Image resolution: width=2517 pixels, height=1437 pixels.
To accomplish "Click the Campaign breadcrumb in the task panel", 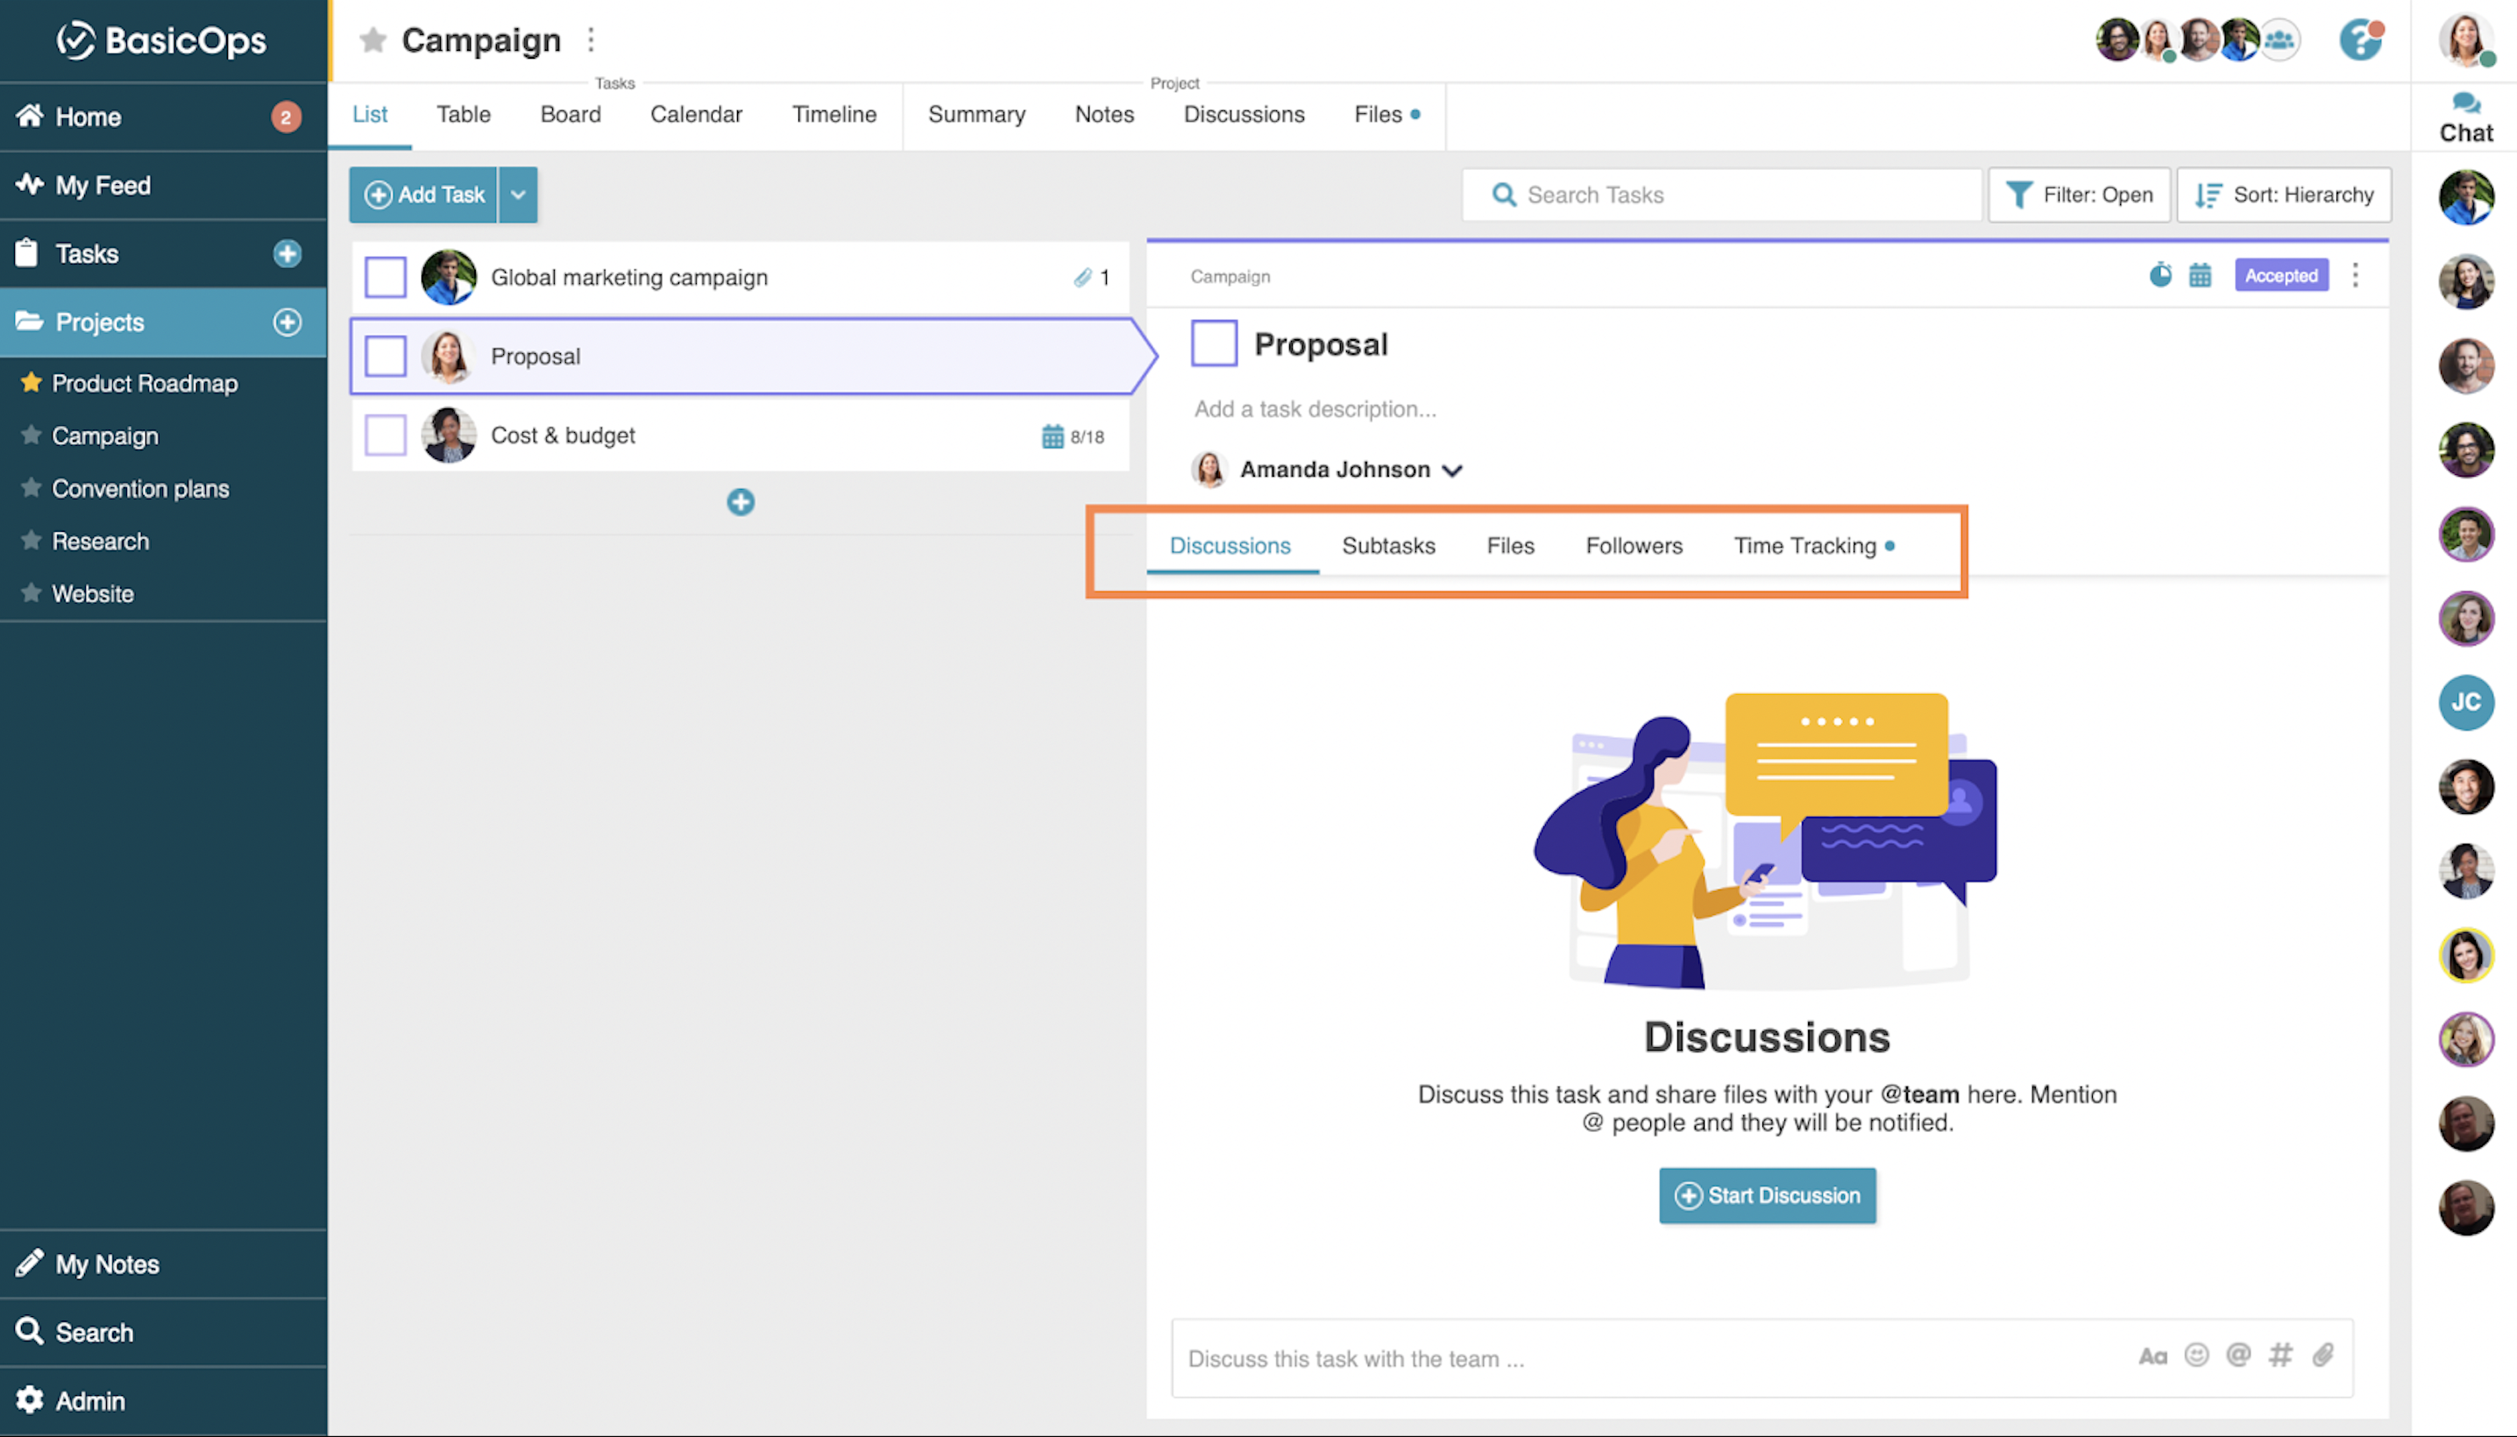I will (x=1230, y=276).
